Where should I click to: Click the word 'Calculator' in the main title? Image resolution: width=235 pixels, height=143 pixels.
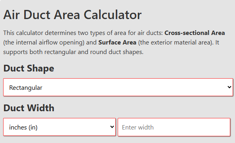(x=113, y=15)
